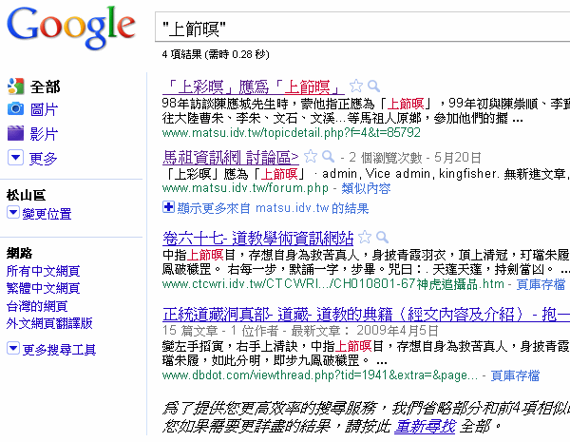Open the 影片 video clapper icon
Screen dimensions: 570x442
(x=15, y=133)
